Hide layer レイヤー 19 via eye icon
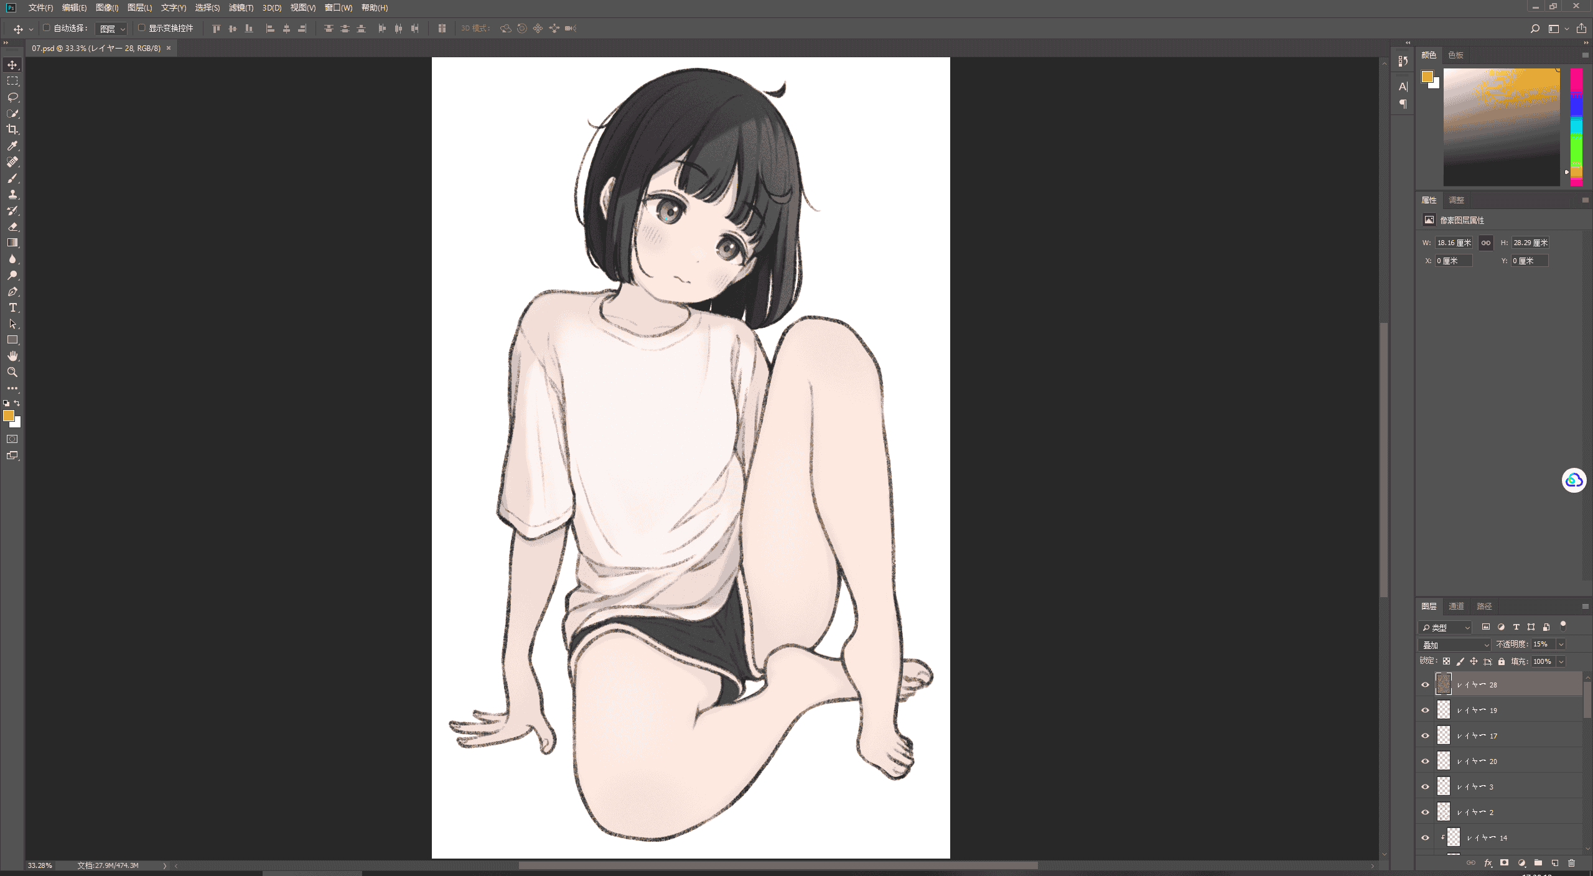The height and width of the screenshot is (876, 1593). click(x=1425, y=710)
